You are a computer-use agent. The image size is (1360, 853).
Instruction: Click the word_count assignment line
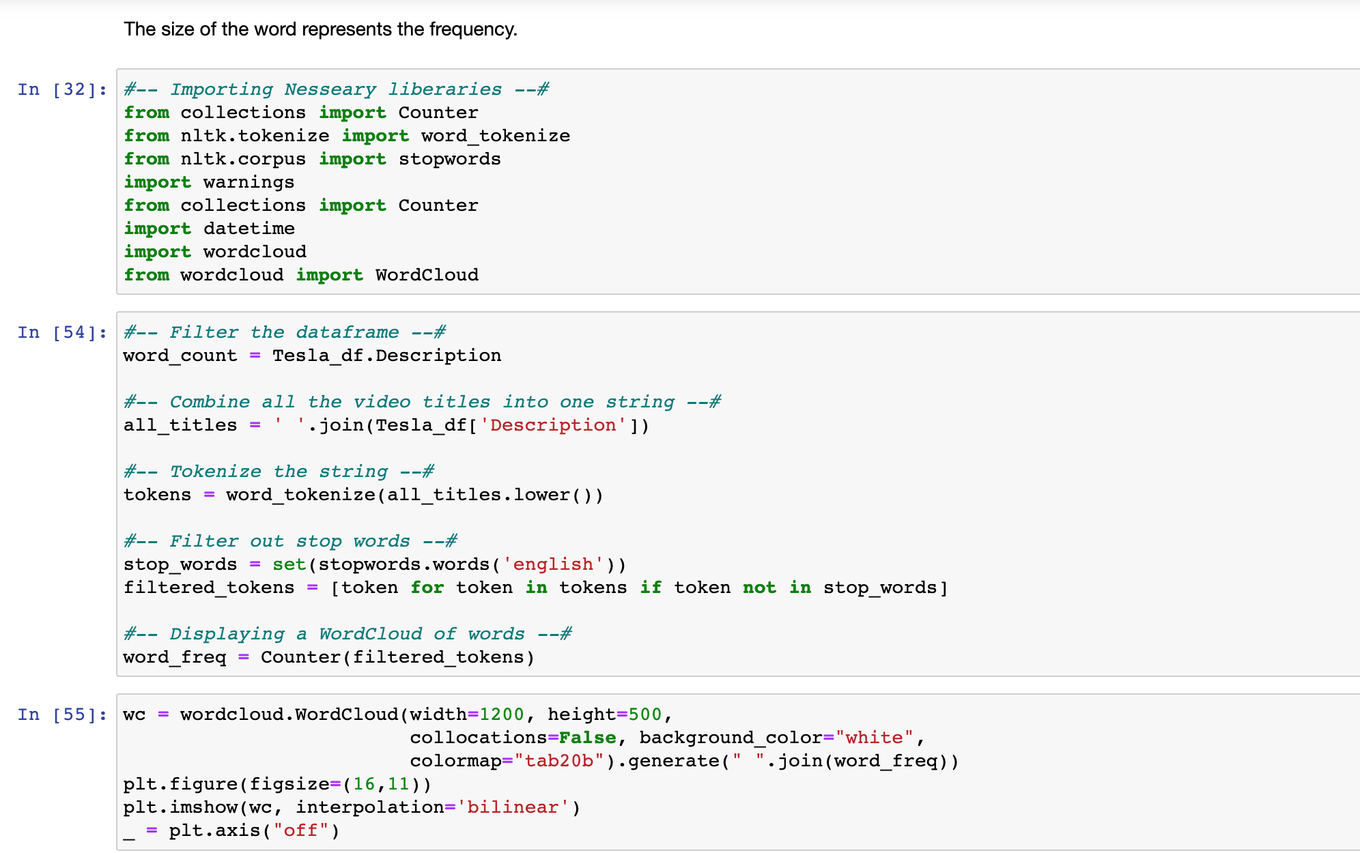[x=312, y=356]
